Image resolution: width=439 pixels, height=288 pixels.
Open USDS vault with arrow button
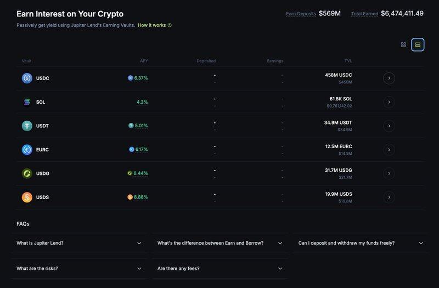coord(389,197)
